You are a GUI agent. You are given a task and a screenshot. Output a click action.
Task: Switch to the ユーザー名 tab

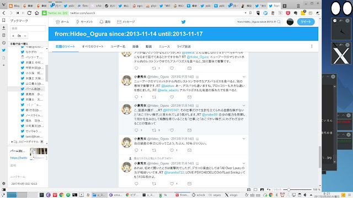tap(117, 46)
